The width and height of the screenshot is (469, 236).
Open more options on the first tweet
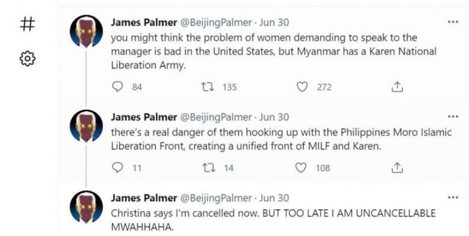tap(453, 22)
